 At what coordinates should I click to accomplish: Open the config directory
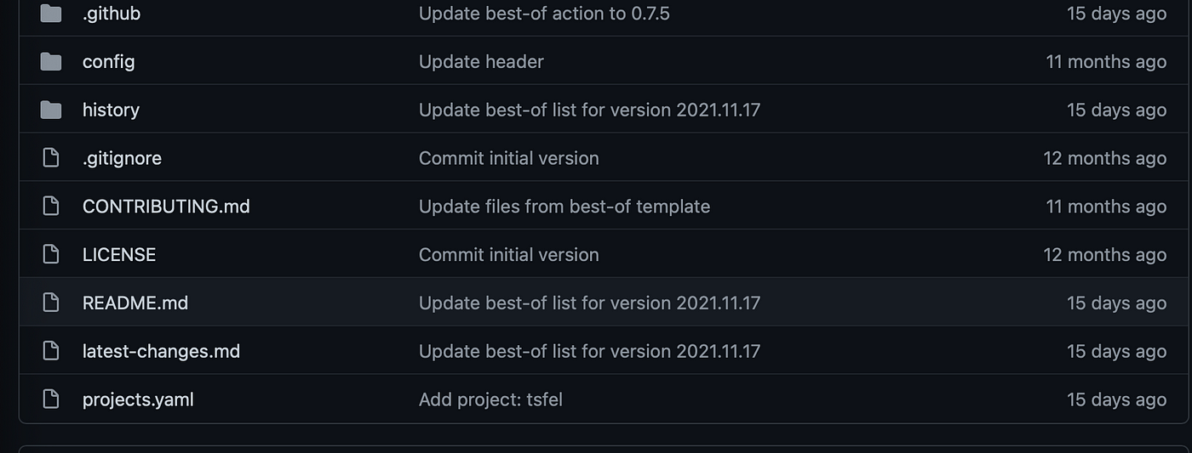108,62
